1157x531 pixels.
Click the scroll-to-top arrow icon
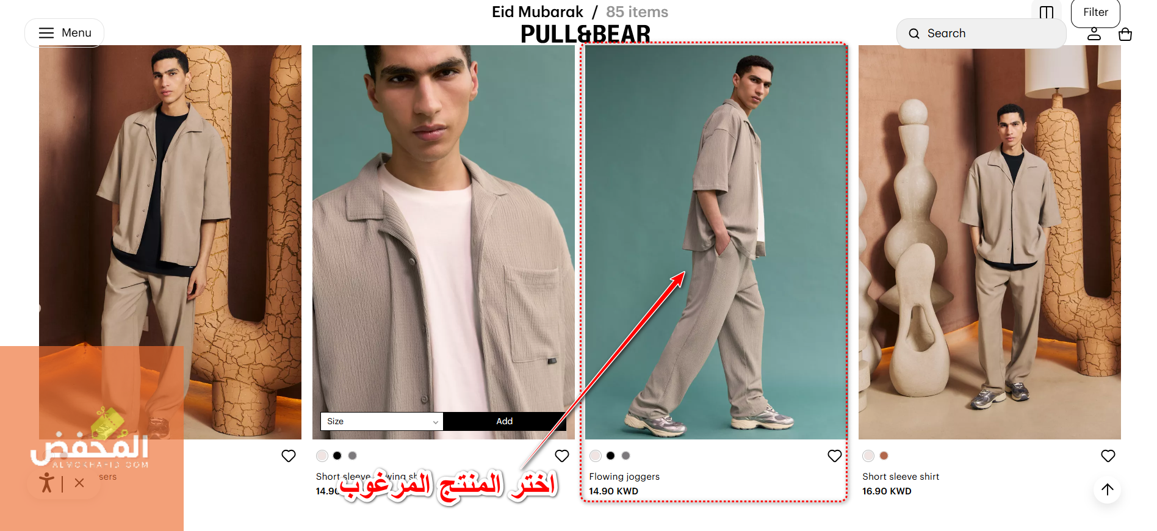pos(1108,489)
